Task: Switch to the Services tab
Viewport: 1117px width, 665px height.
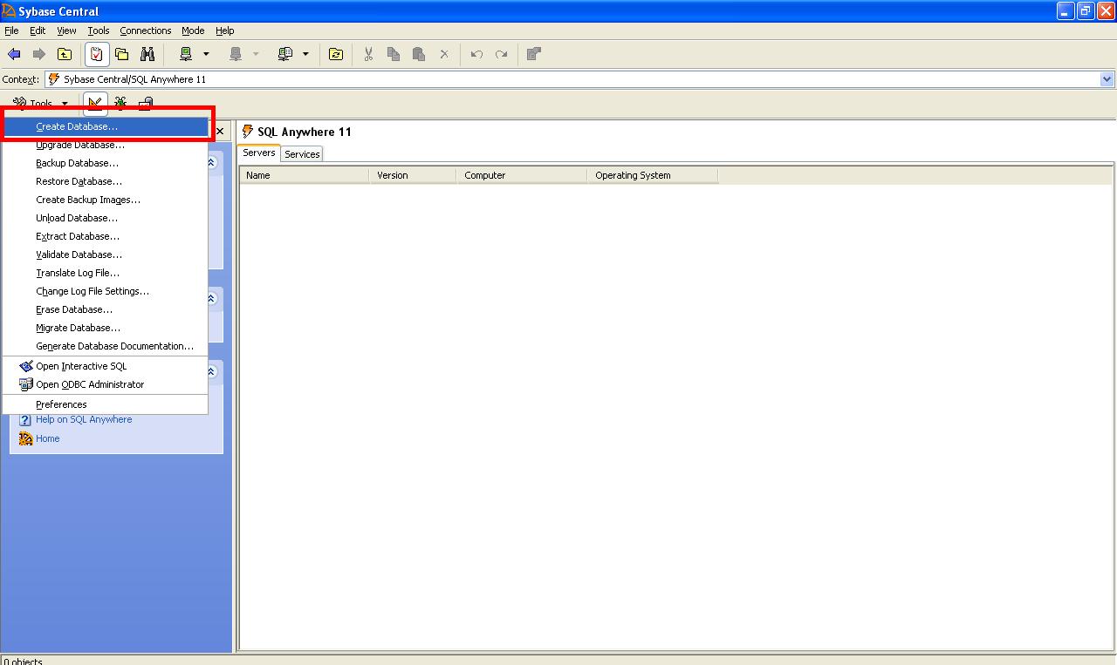Action: (x=302, y=153)
